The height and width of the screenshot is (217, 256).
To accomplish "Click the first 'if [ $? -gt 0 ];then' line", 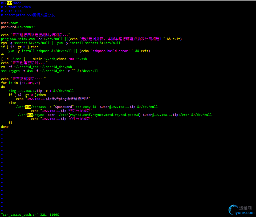I will [20, 47].
